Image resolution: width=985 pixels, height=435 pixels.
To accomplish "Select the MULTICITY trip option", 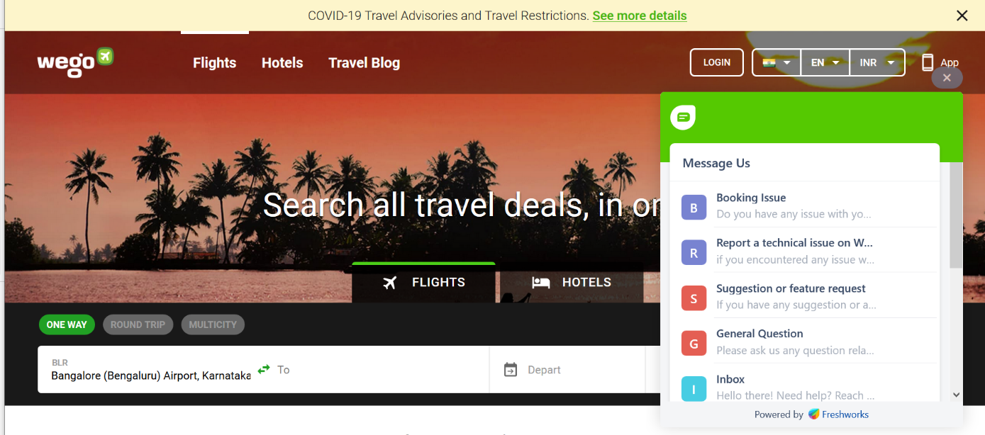I will 213,325.
